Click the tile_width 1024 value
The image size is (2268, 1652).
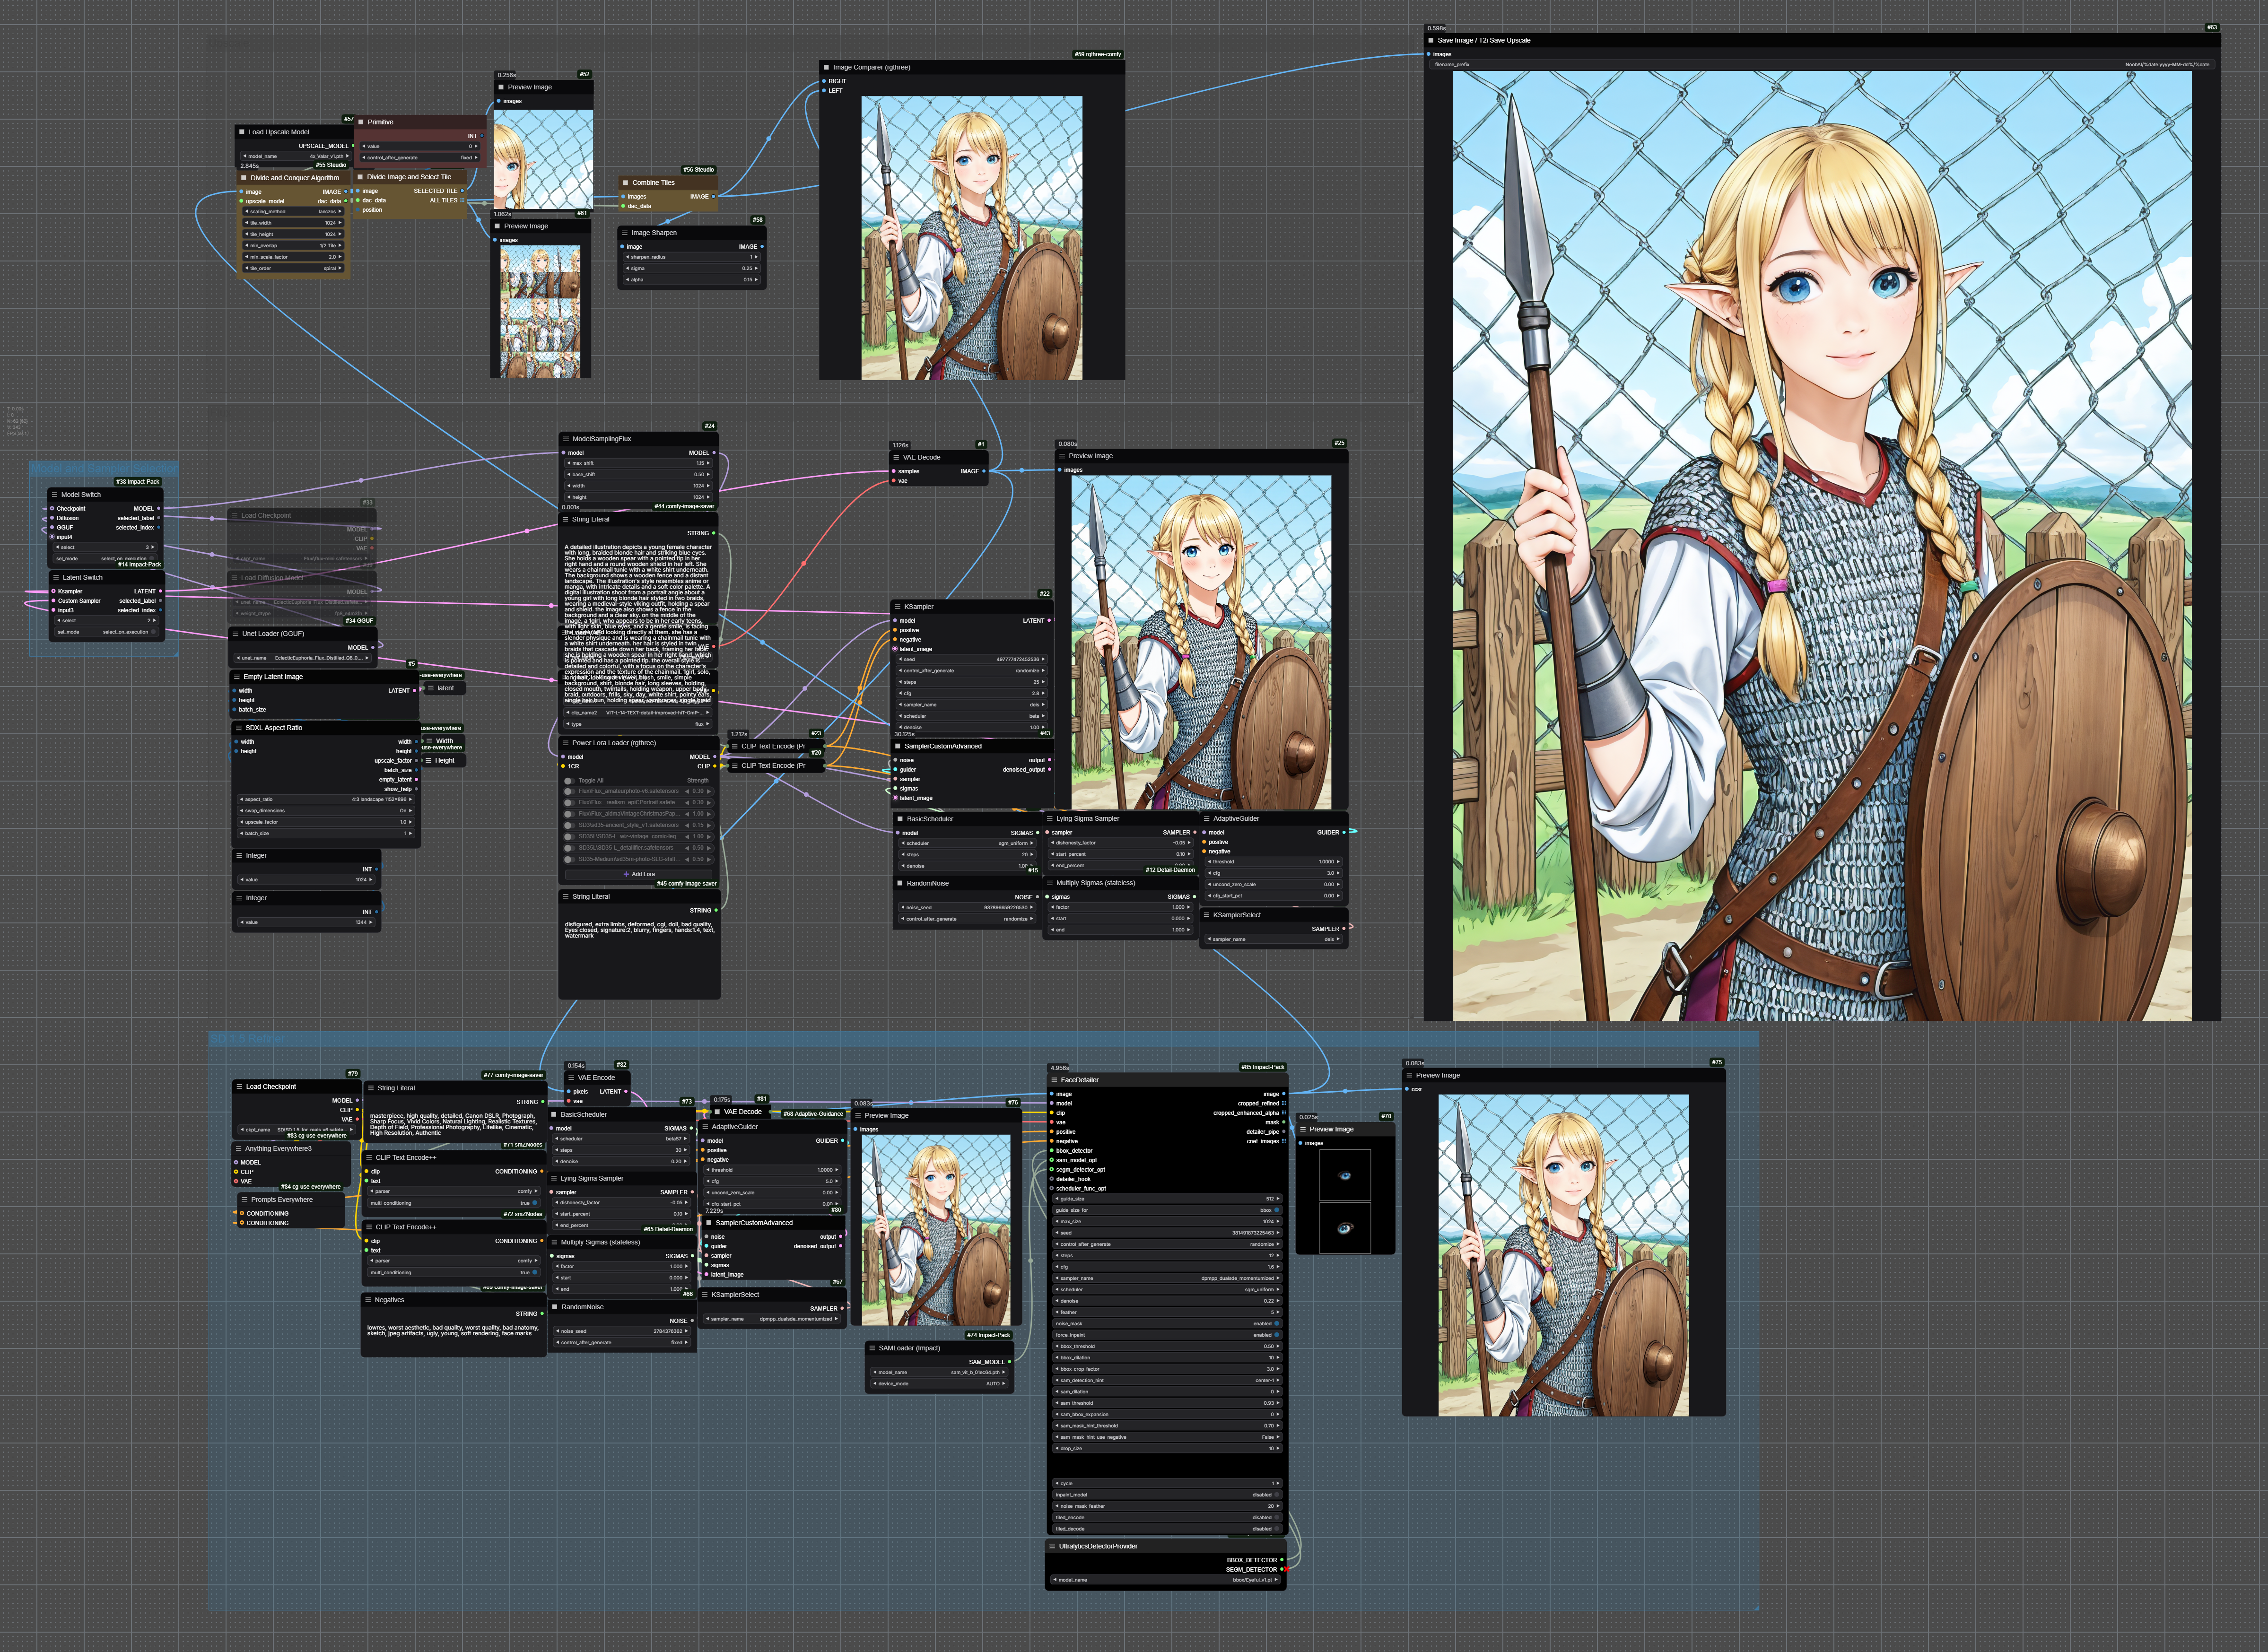331,223
